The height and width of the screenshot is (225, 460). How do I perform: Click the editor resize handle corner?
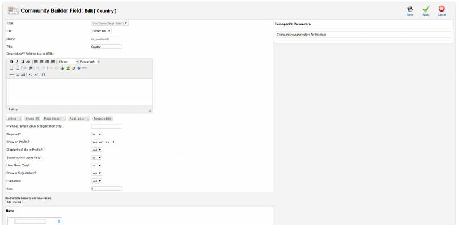click(x=150, y=110)
